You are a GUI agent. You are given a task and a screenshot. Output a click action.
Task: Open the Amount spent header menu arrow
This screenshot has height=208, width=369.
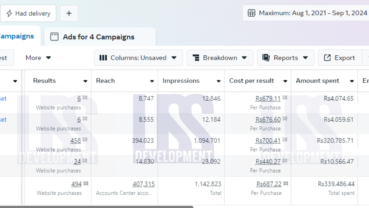pos(352,81)
